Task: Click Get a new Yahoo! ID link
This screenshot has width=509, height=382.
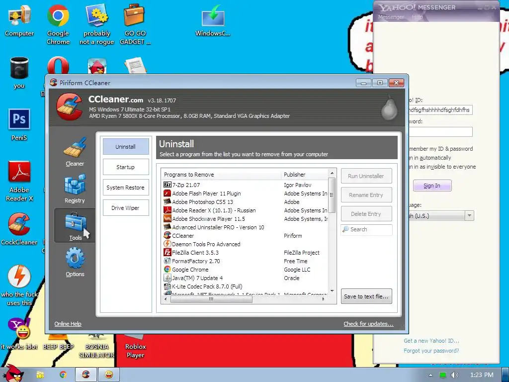Action: tap(431, 341)
